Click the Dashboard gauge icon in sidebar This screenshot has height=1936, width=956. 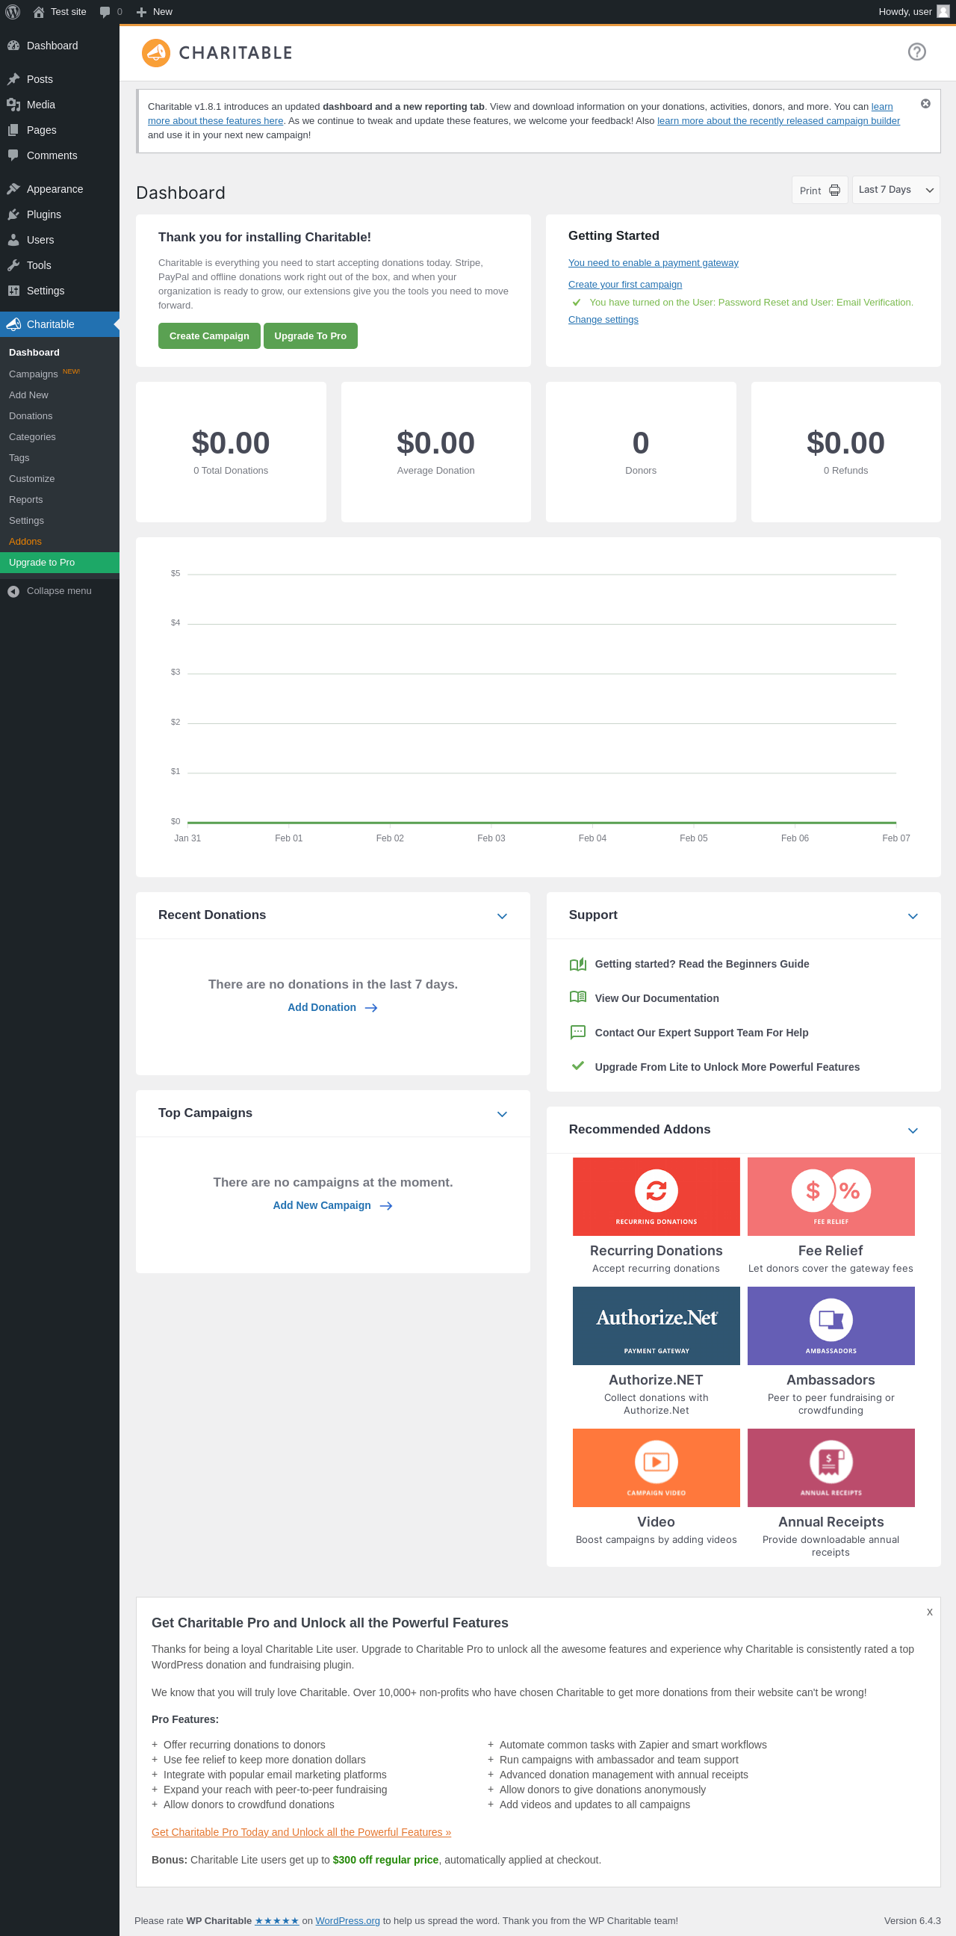[x=13, y=46]
